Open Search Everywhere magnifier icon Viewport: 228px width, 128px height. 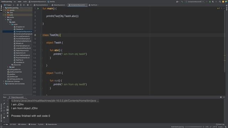[x=220, y=1]
